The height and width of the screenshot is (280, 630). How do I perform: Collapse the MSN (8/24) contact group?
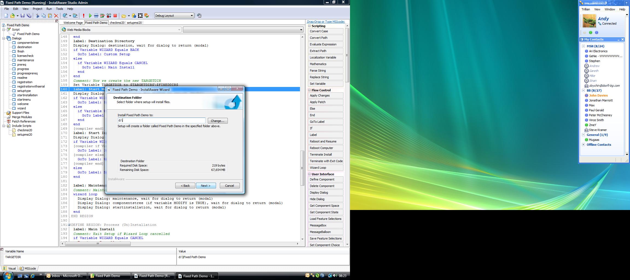(583, 46)
